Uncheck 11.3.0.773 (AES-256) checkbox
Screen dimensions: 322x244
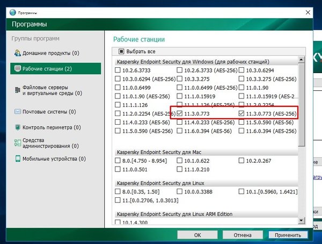point(242,113)
